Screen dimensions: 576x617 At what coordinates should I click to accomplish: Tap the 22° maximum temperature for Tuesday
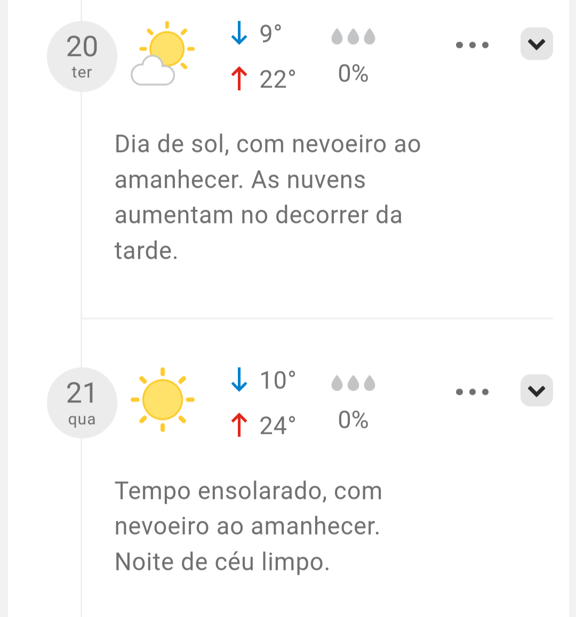277,79
